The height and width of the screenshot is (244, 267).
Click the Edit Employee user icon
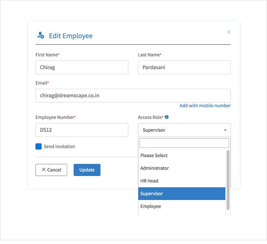(40, 36)
